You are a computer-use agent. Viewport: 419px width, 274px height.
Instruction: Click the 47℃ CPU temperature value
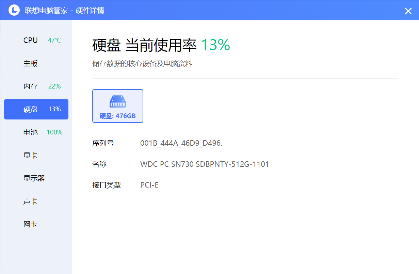[x=54, y=40]
